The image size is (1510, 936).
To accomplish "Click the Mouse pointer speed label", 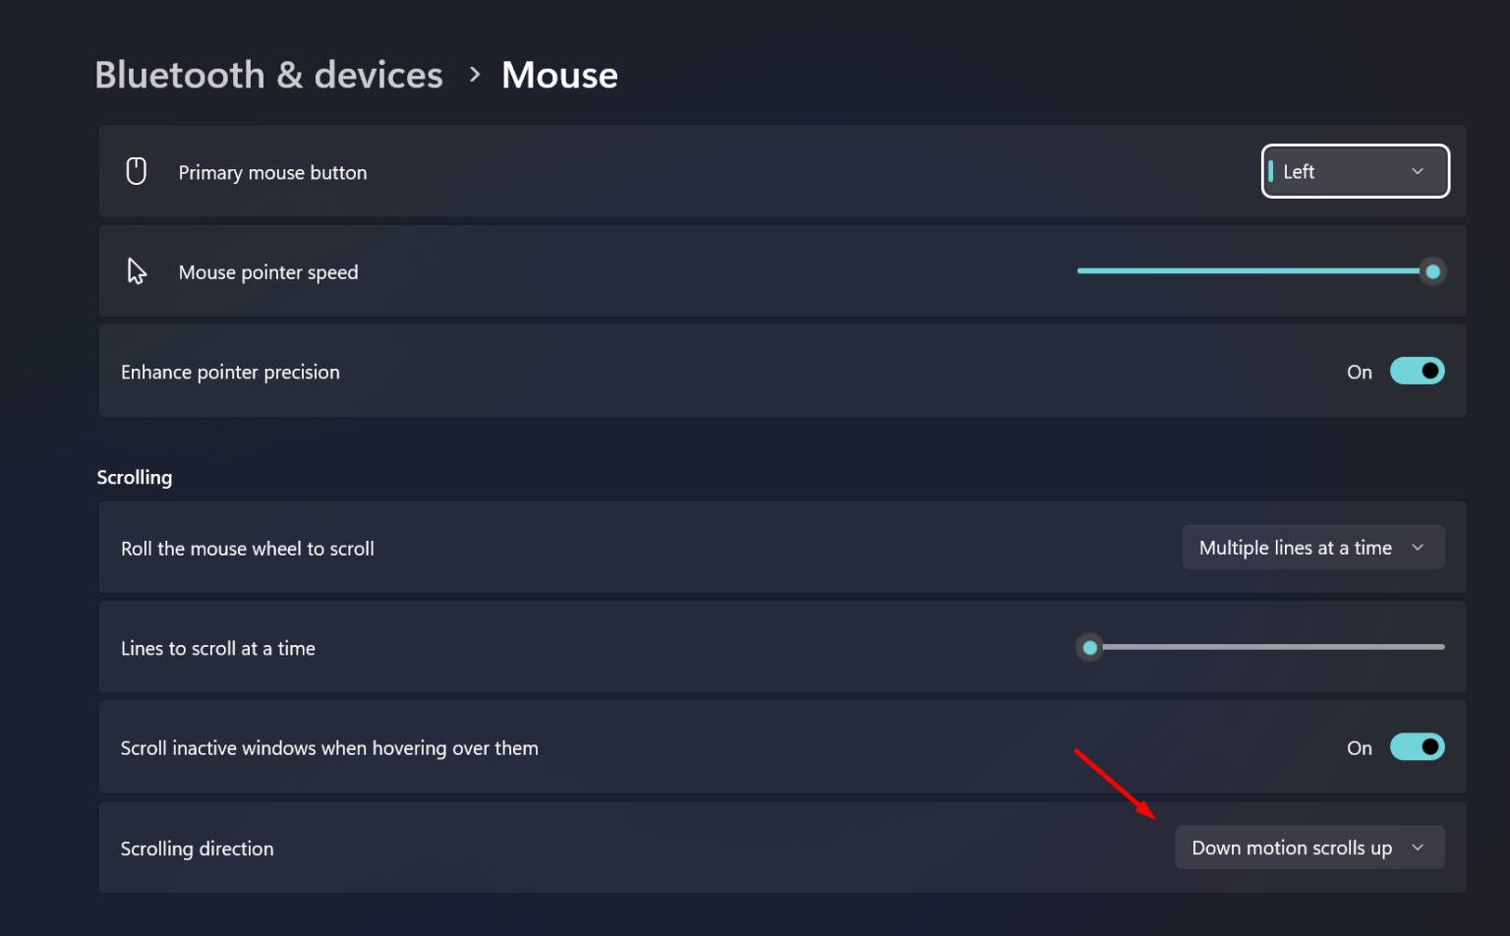I will 268,272.
